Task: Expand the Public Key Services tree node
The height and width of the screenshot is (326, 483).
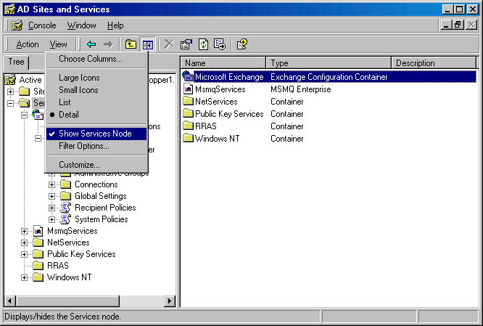Action: (x=25, y=254)
